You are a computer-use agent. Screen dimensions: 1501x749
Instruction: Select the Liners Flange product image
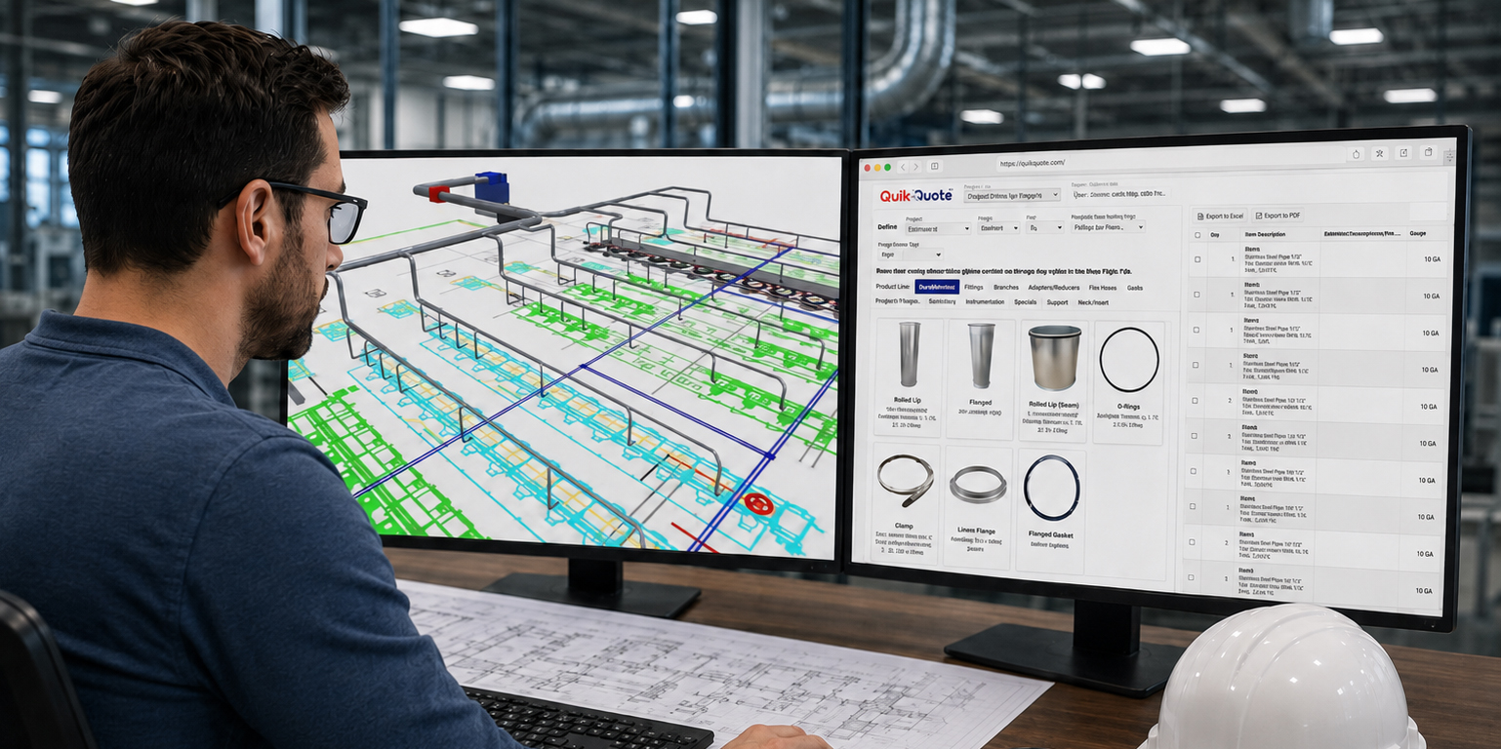pos(978,485)
